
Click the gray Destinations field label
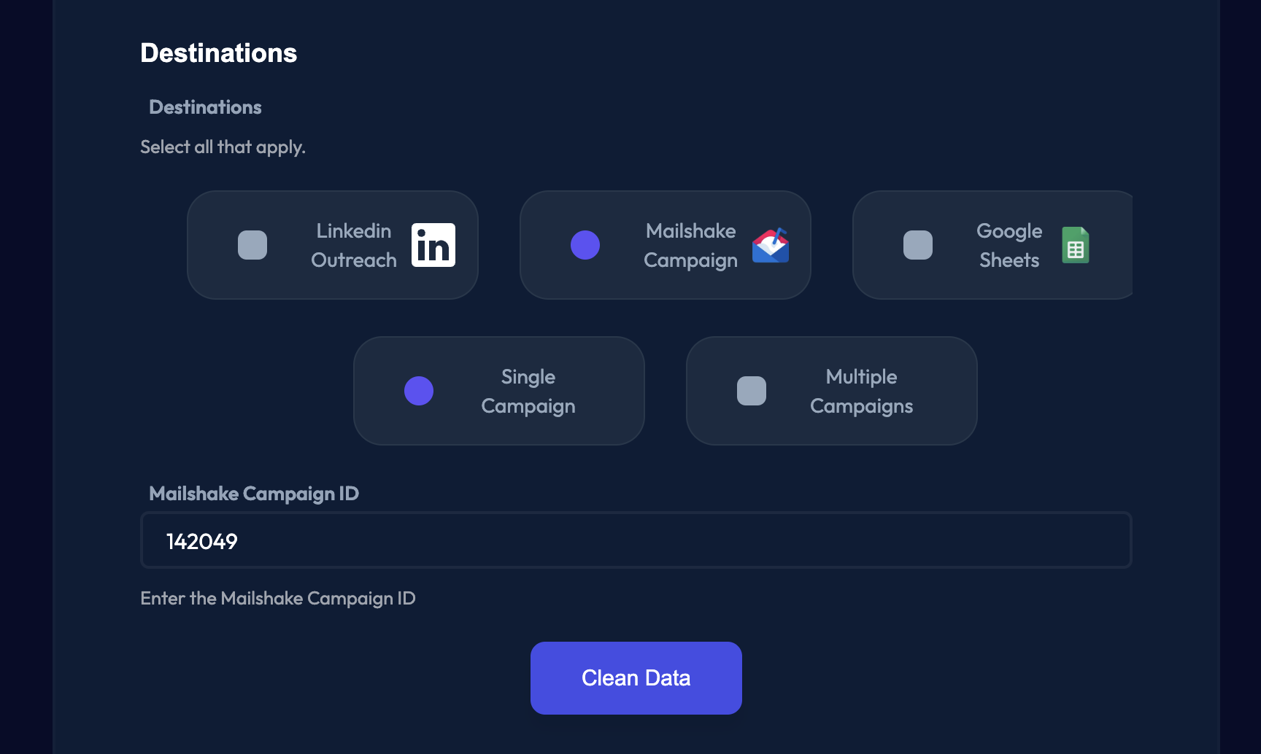coord(205,107)
